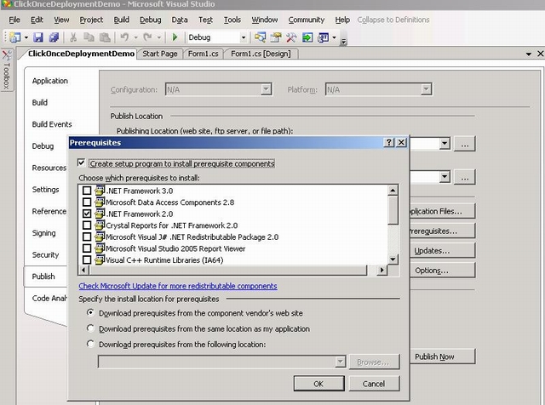The width and height of the screenshot is (545, 405).
Task: Open Solution Explorer from the toolbar icon
Action: [x=260, y=37]
